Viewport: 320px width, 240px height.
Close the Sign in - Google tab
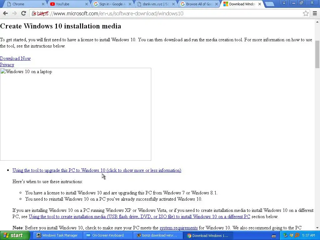(130, 4)
